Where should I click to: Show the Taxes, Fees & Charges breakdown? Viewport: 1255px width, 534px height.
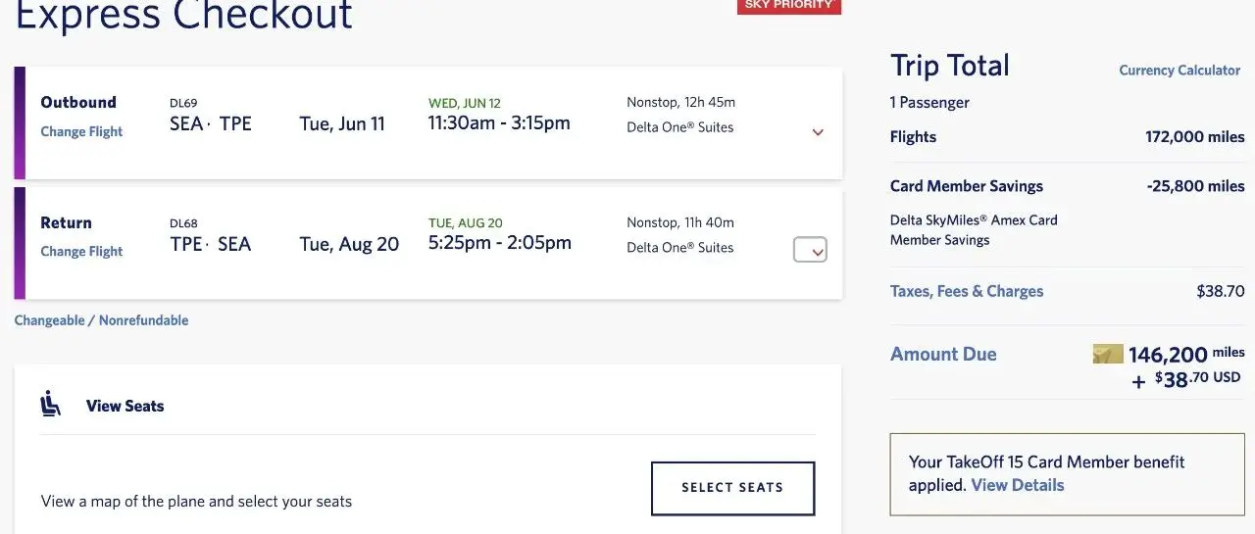(966, 291)
